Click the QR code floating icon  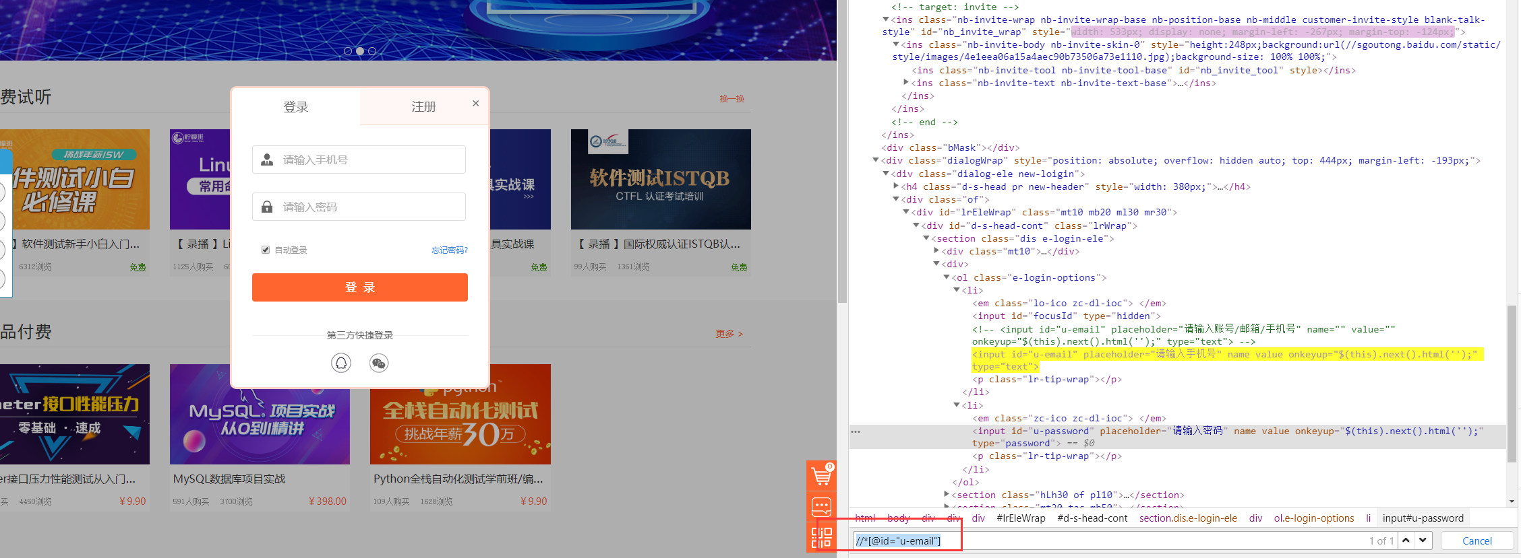point(821,537)
